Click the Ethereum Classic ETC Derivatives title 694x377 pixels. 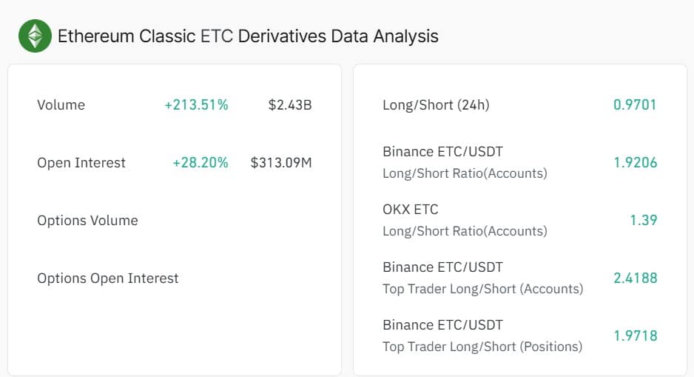(248, 36)
